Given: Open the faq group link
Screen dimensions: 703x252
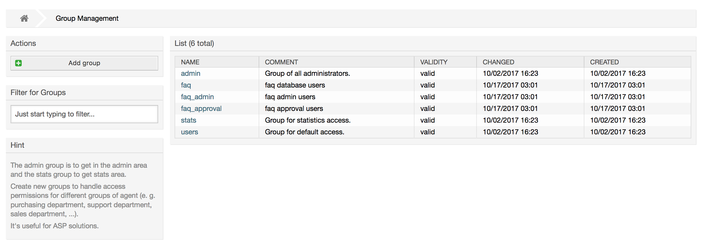Looking at the screenshot, I should [x=186, y=85].
